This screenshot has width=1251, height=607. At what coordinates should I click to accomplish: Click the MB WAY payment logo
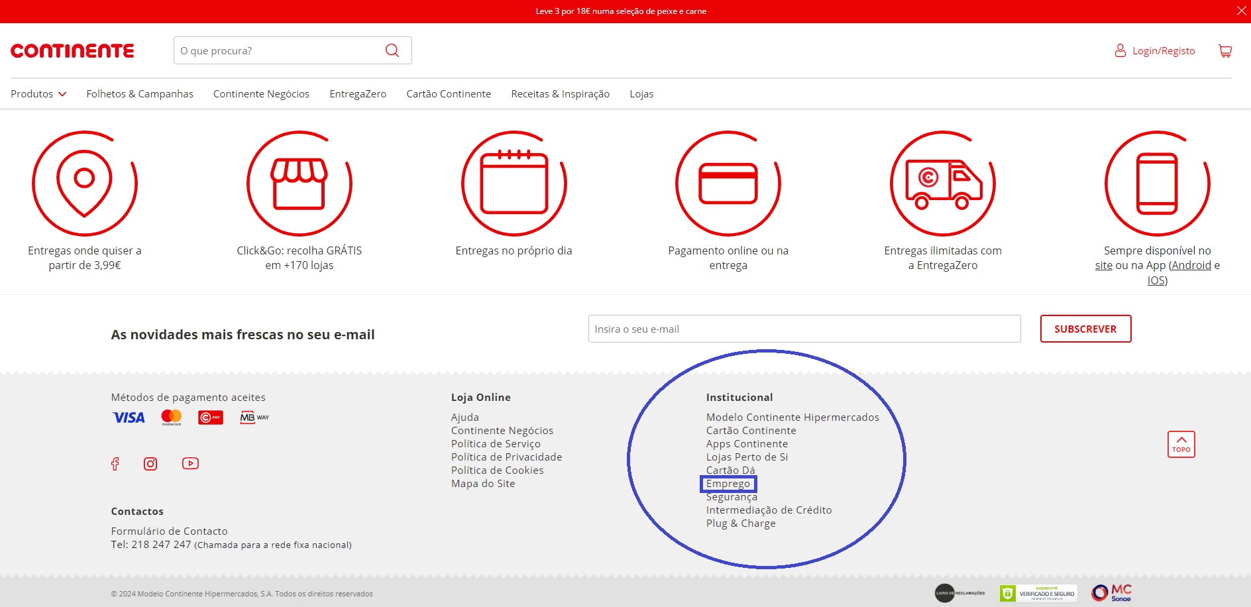tap(254, 417)
